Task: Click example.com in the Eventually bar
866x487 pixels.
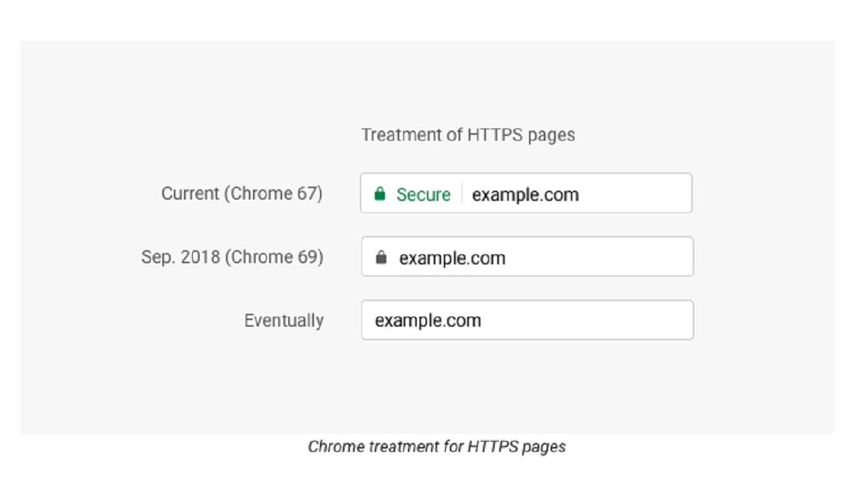Action: click(x=428, y=321)
